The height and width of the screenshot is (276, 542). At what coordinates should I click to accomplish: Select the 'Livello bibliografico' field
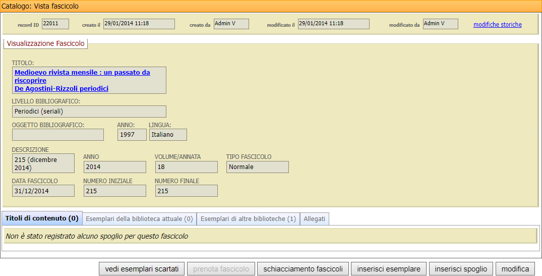[x=89, y=112]
